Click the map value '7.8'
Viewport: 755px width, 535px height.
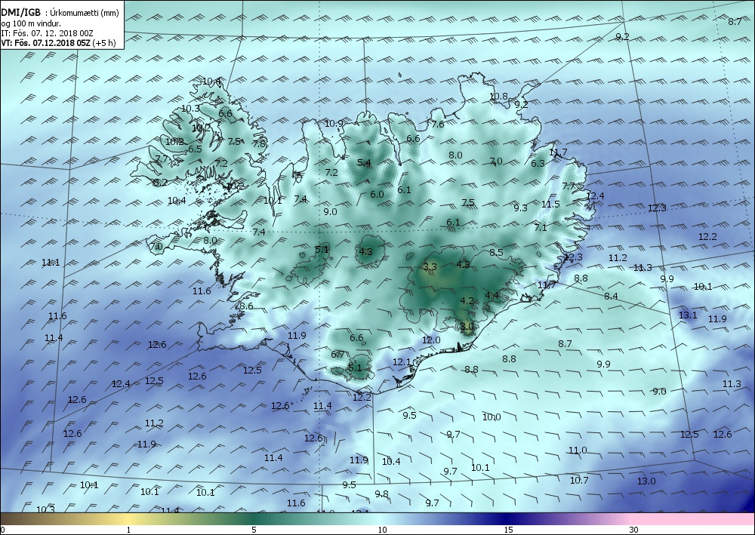(x=259, y=143)
